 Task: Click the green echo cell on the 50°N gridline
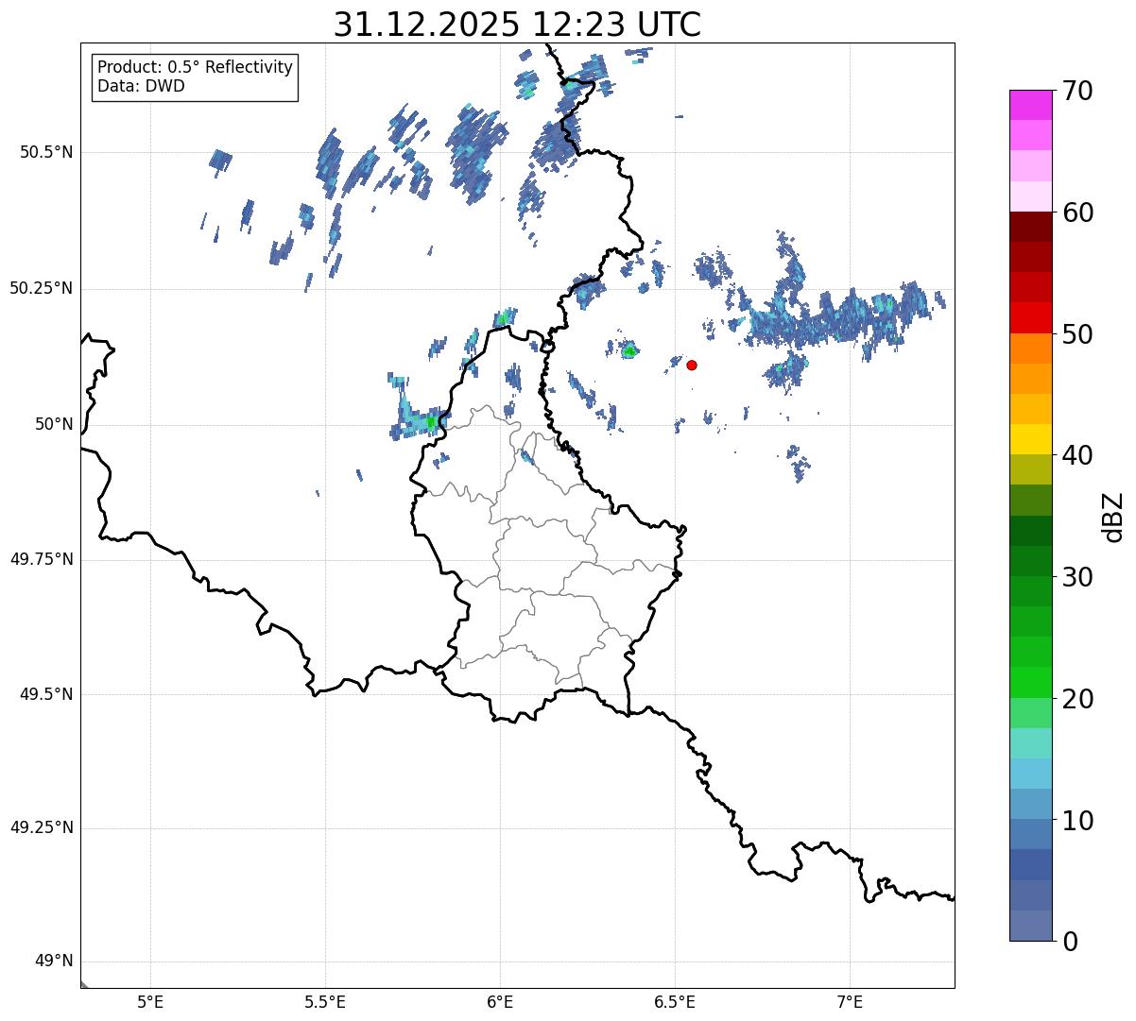click(431, 422)
